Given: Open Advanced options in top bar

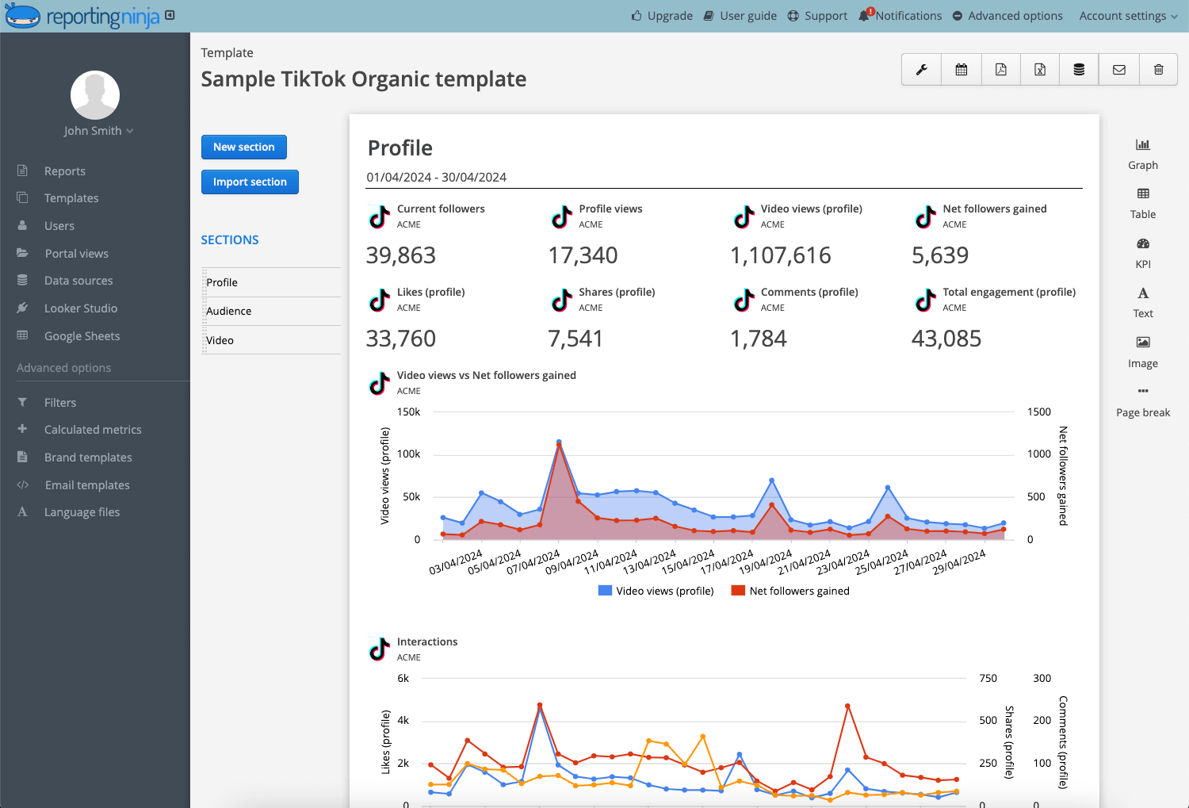Looking at the screenshot, I should (1007, 16).
